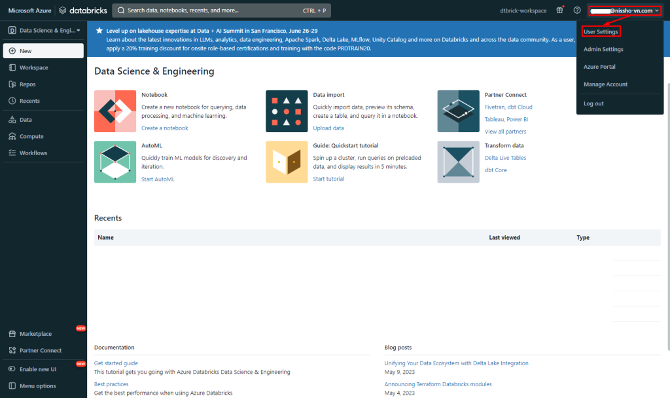This screenshot has width=670, height=398.
Task: Click the Marketplace sidebar icon
Action: [x=12, y=334]
